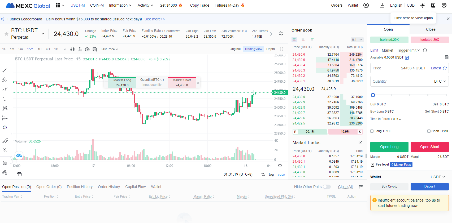Select Market order type tab
The height and width of the screenshot is (223, 452).
pos(388,50)
